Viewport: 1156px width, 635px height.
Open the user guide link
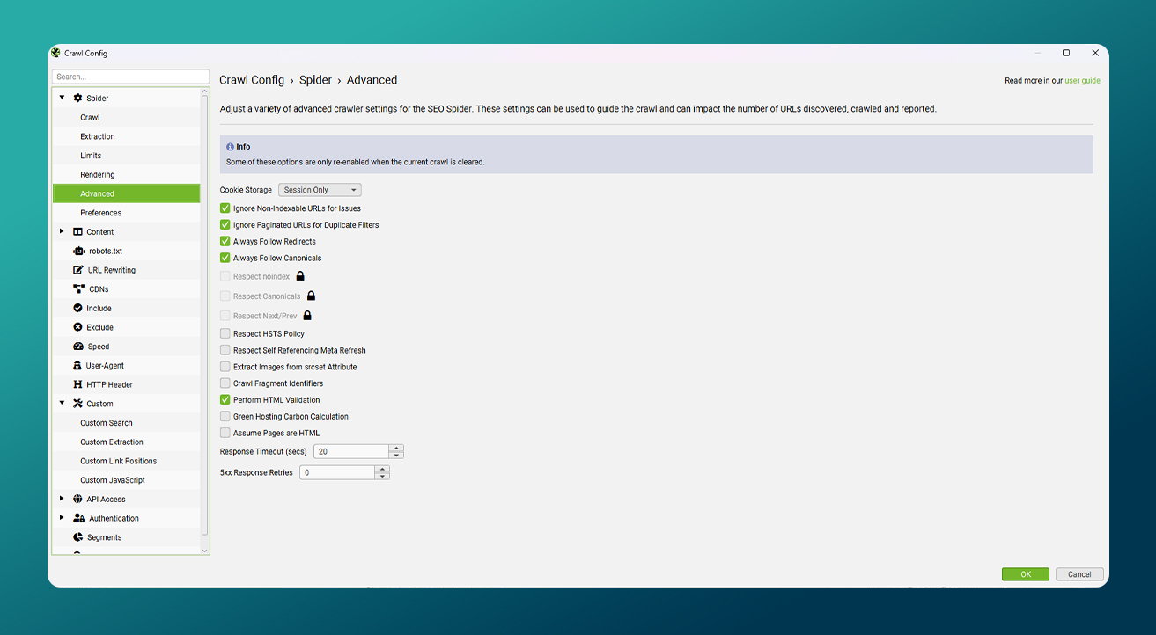point(1082,81)
